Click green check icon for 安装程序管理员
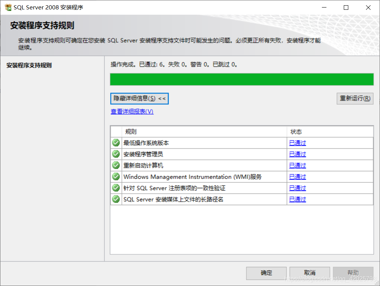The width and height of the screenshot is (380, 286). click(116, 154)
